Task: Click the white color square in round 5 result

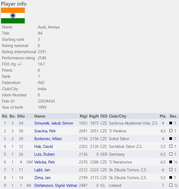Action: [x=171, y=154]
